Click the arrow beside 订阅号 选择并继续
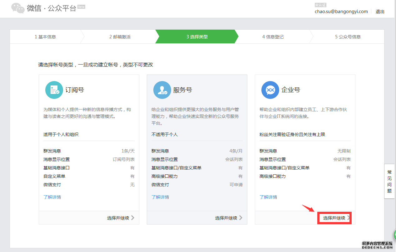 (x=133, y=218)
